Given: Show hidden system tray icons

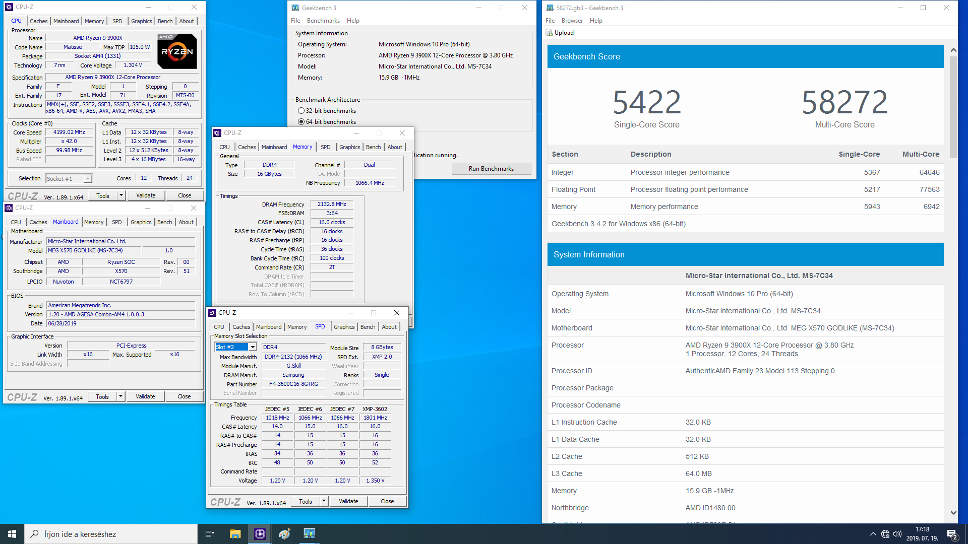Looking at the screenshot, I should [x=873, y=534].
